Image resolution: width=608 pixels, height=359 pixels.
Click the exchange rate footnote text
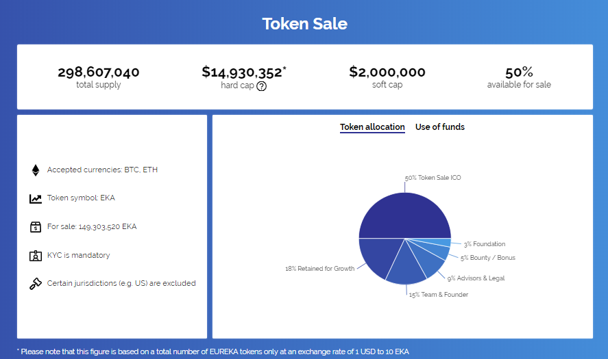212,351
